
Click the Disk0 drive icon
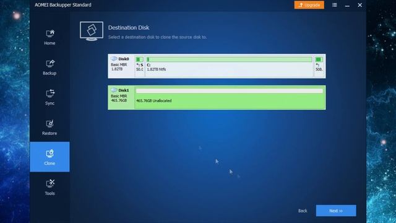[x=114, y=58]
